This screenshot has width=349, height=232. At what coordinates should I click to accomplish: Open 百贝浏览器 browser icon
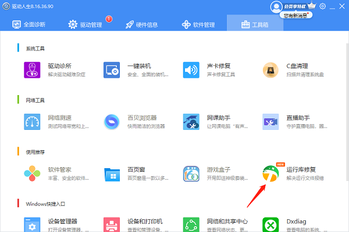(x=112, y=122)
